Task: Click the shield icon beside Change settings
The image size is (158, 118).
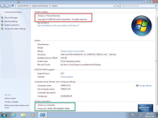Action: tap(137, 86)
